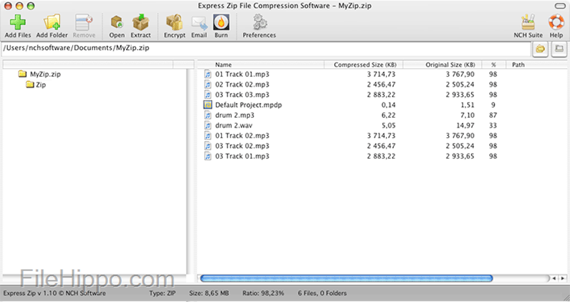
Task: Sort by the % column header
Action: (x=493, y=65)
